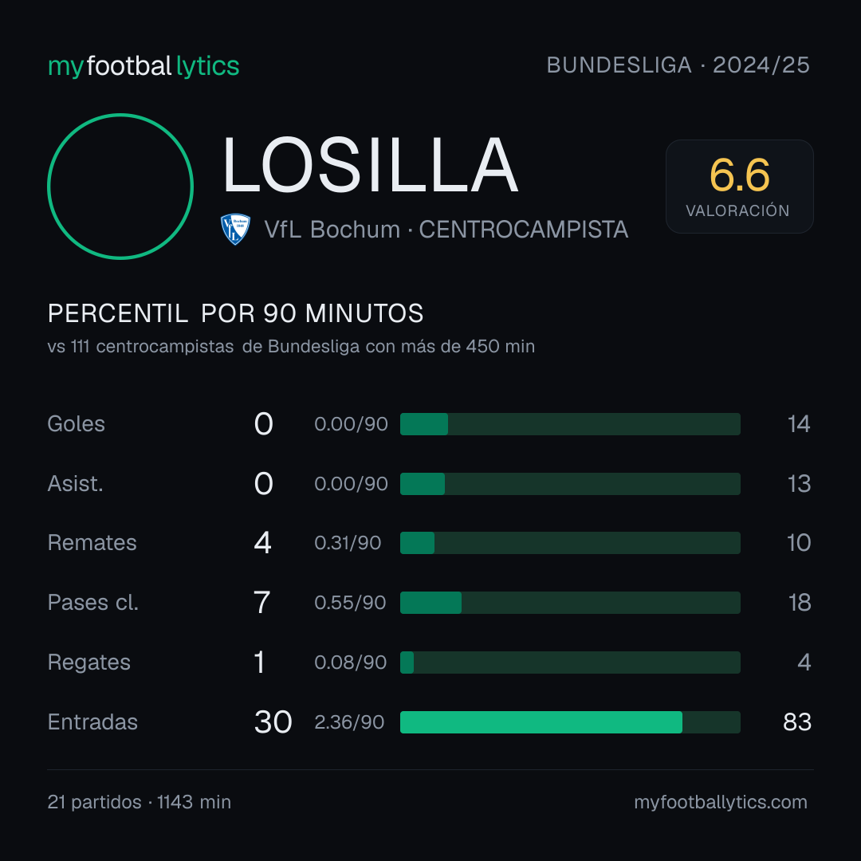The width and height of the screenshot is (861, 861).
Task: Click the Pases cl. percentile bar
Action: click(x=570, y=603)
